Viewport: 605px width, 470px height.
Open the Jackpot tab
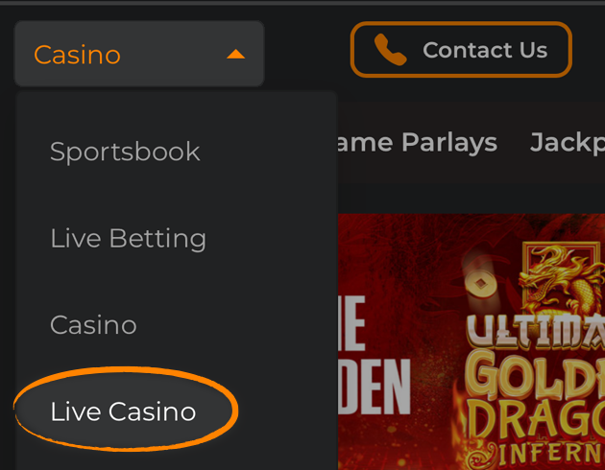click(568, 143)
